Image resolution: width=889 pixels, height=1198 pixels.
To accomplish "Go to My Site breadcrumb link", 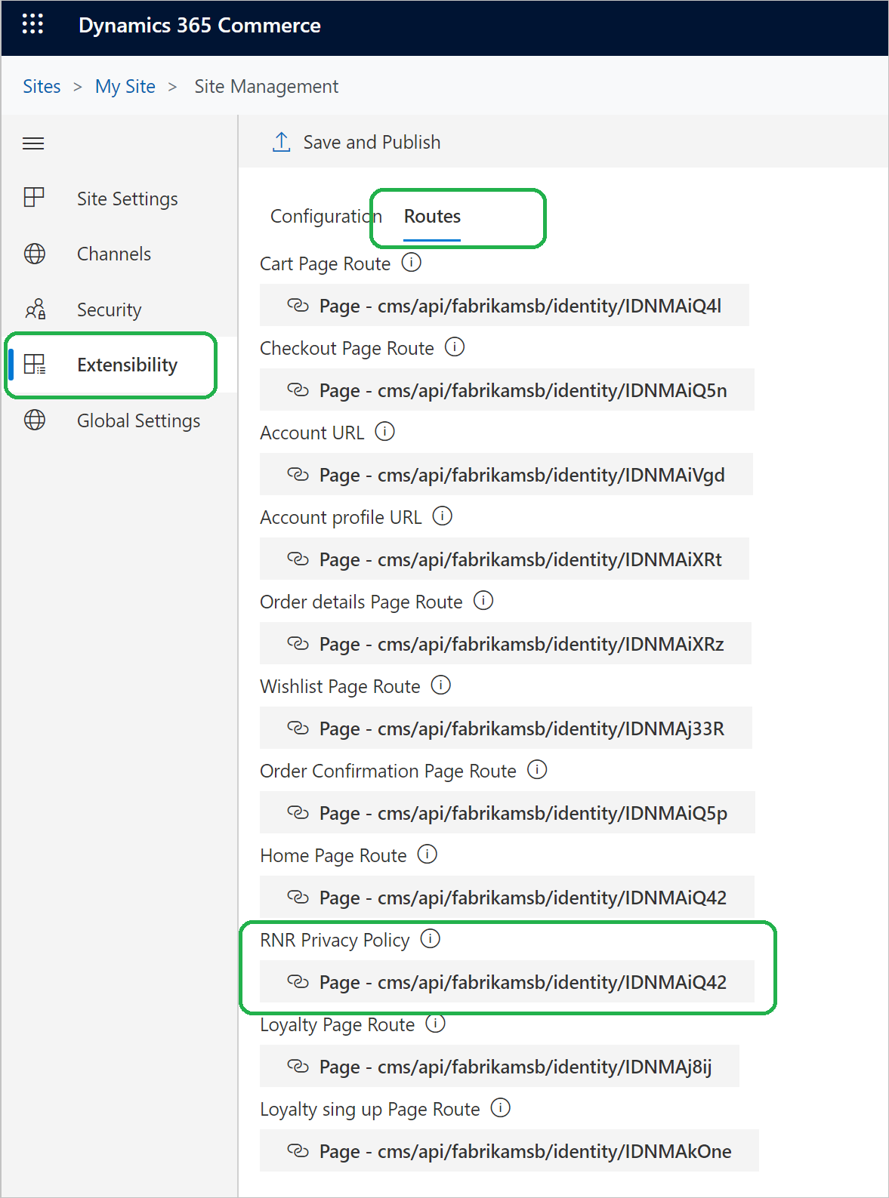I will click(125, 87).
